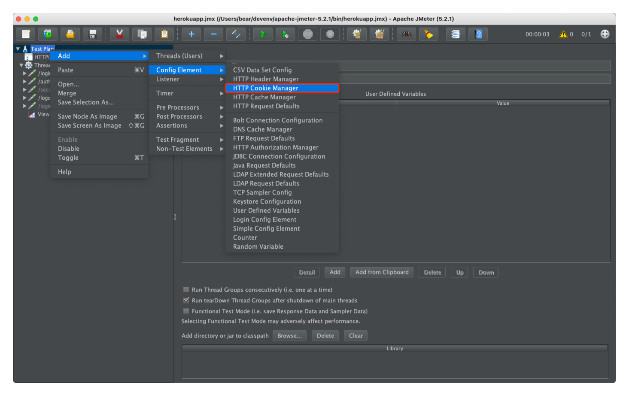Select HTTP Request Defaults
The width and height of the screenshot is (629, 396).
pyautogui.click(x=282, y=106)
